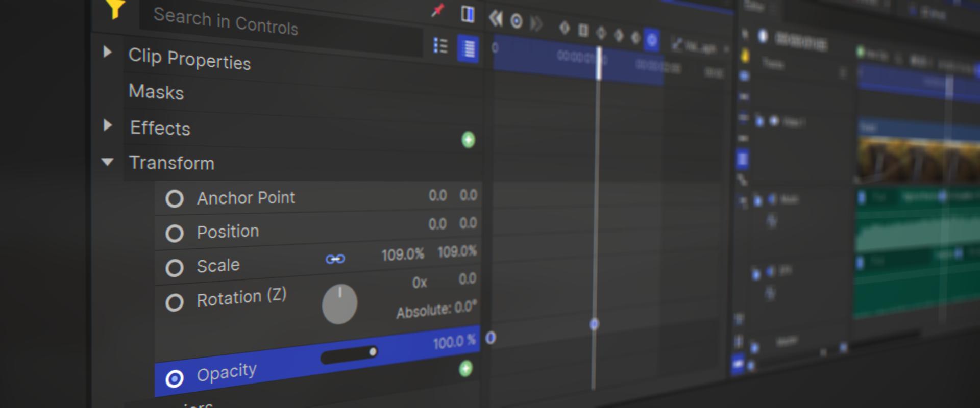Screen dimensions: 980x408
Task: Select the Opacity keyframe at timeline start
Action: coord(491,338)
